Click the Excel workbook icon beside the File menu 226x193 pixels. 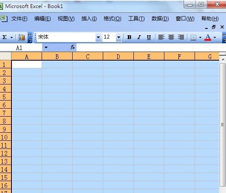pyautogui.click(x=3, y=18)
